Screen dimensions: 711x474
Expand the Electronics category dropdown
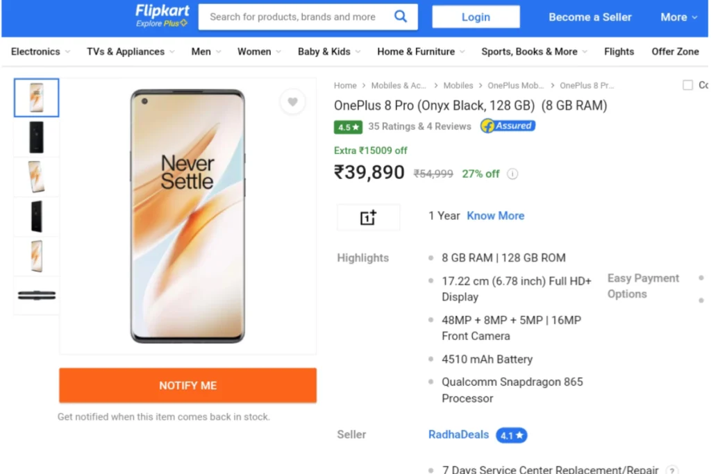coord(40,51)
